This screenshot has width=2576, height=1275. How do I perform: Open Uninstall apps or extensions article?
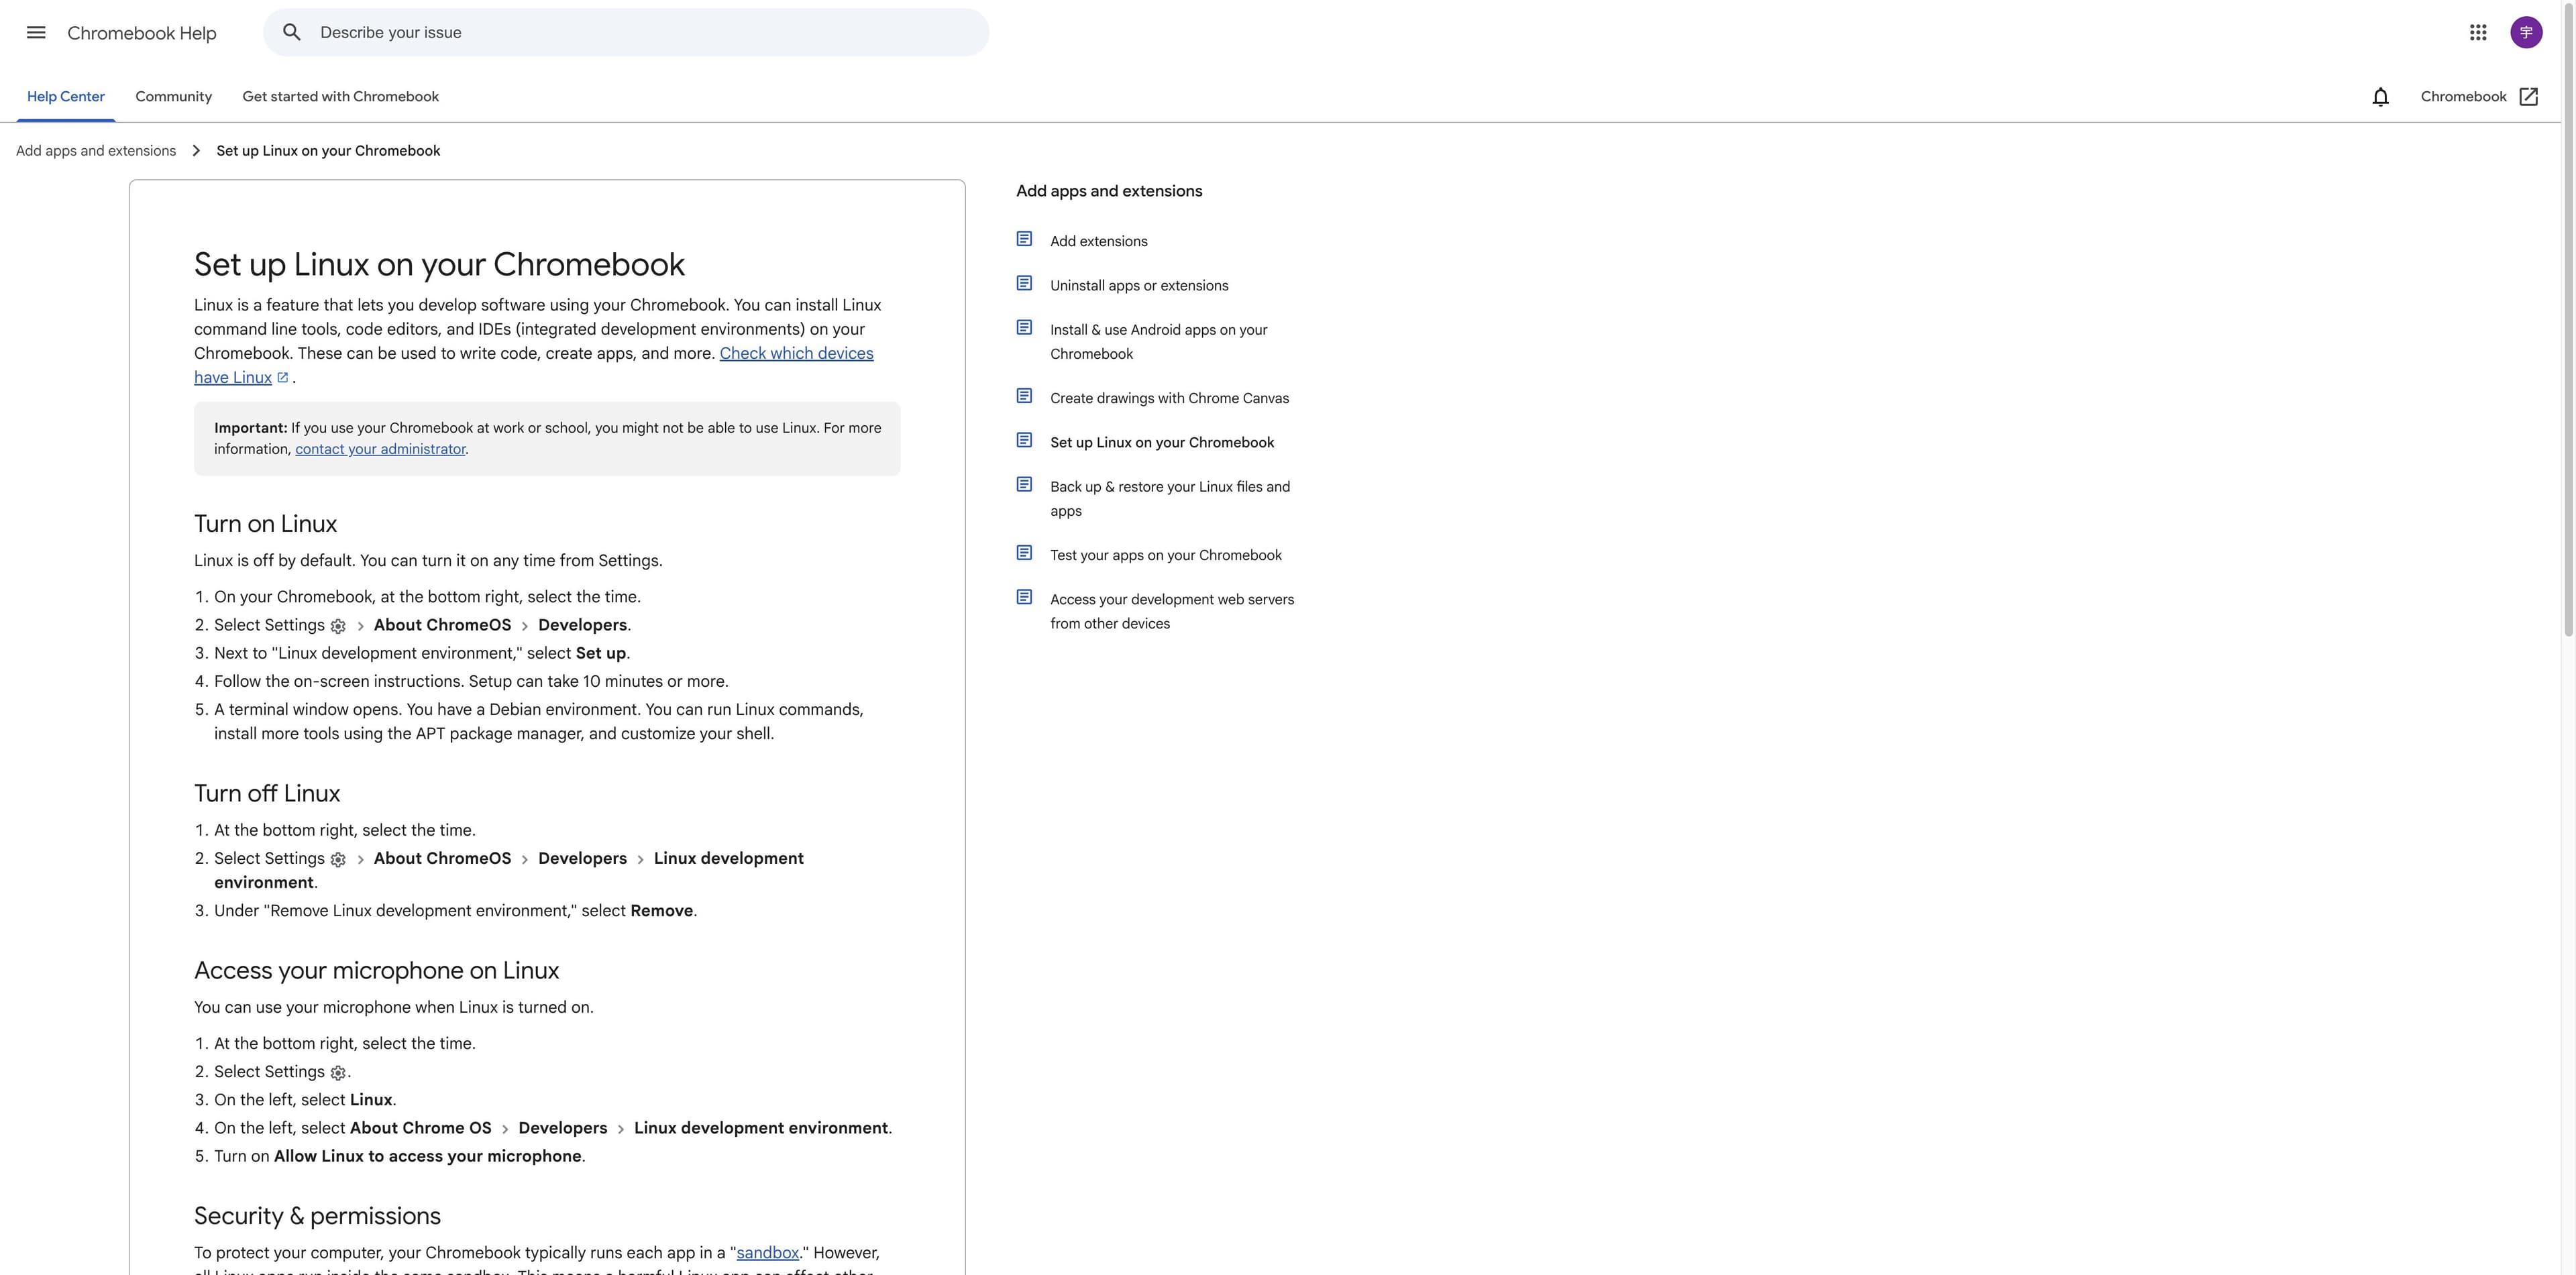tap(1139, 285)
